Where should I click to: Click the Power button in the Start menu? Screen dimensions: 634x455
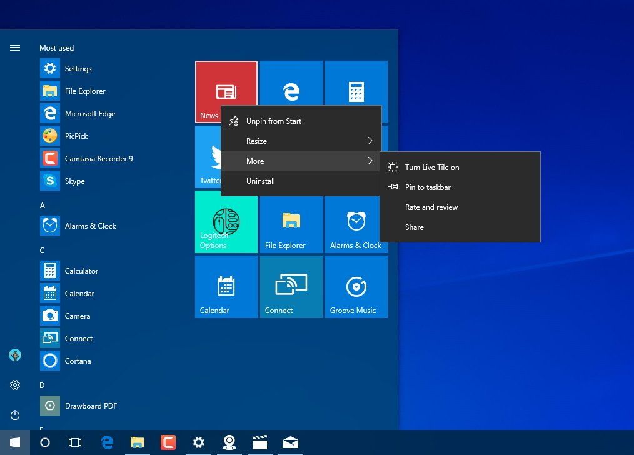click(x=15, y=415)
